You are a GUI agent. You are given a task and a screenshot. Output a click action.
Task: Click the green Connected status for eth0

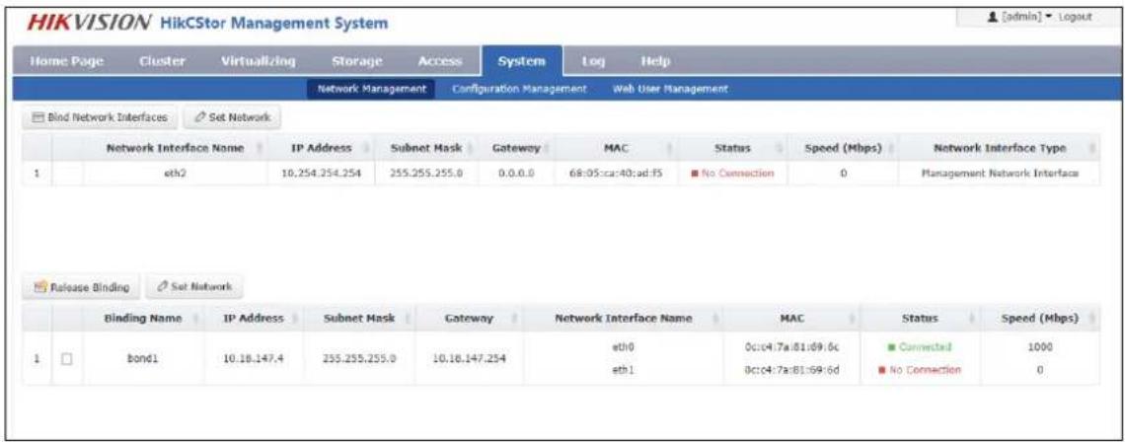pyautogui.click(x=919, y=347)
